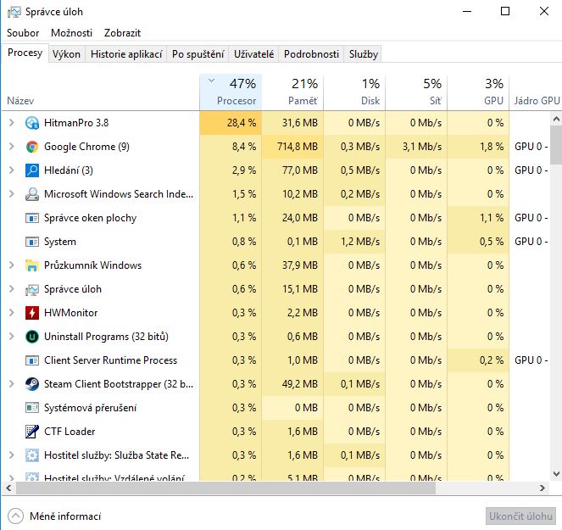
Task: Select the Systémová přerušení row name
Action: click(90, 408)
